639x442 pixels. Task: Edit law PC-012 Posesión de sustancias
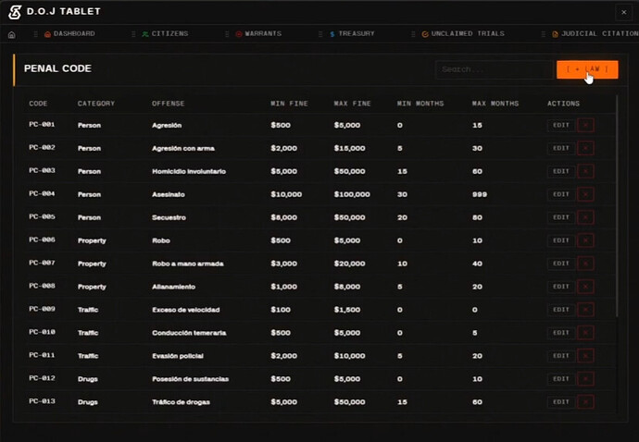pyautogui.click(x=561, y=379)
